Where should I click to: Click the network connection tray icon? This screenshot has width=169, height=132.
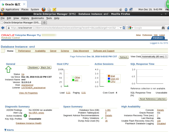131,9
